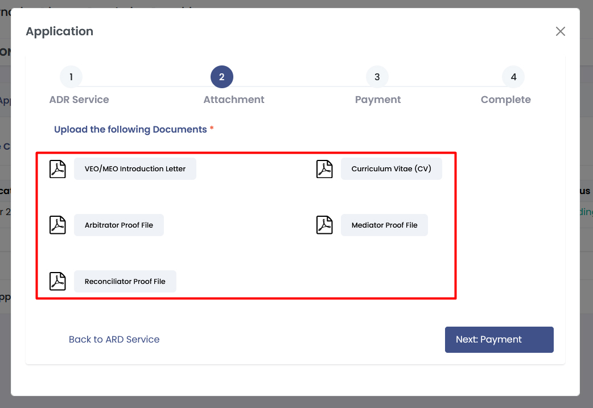Choose the Curriculum Vitae (CV) upload button
The width and height of the screenshot is (593, 408).
[391, 169]
